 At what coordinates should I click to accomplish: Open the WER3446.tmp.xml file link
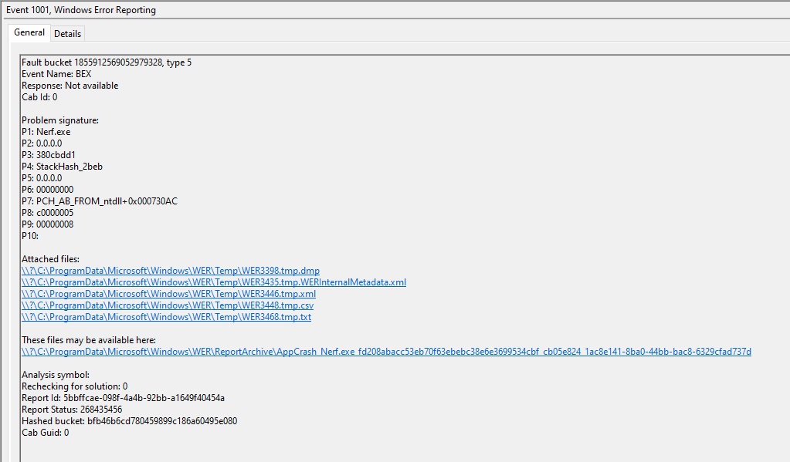[169, 294]
